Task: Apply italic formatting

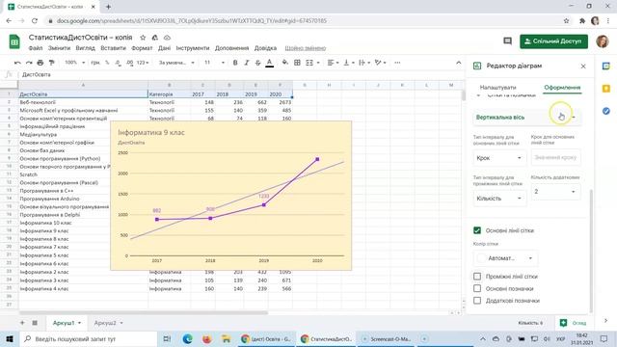Action: point(247,63)
